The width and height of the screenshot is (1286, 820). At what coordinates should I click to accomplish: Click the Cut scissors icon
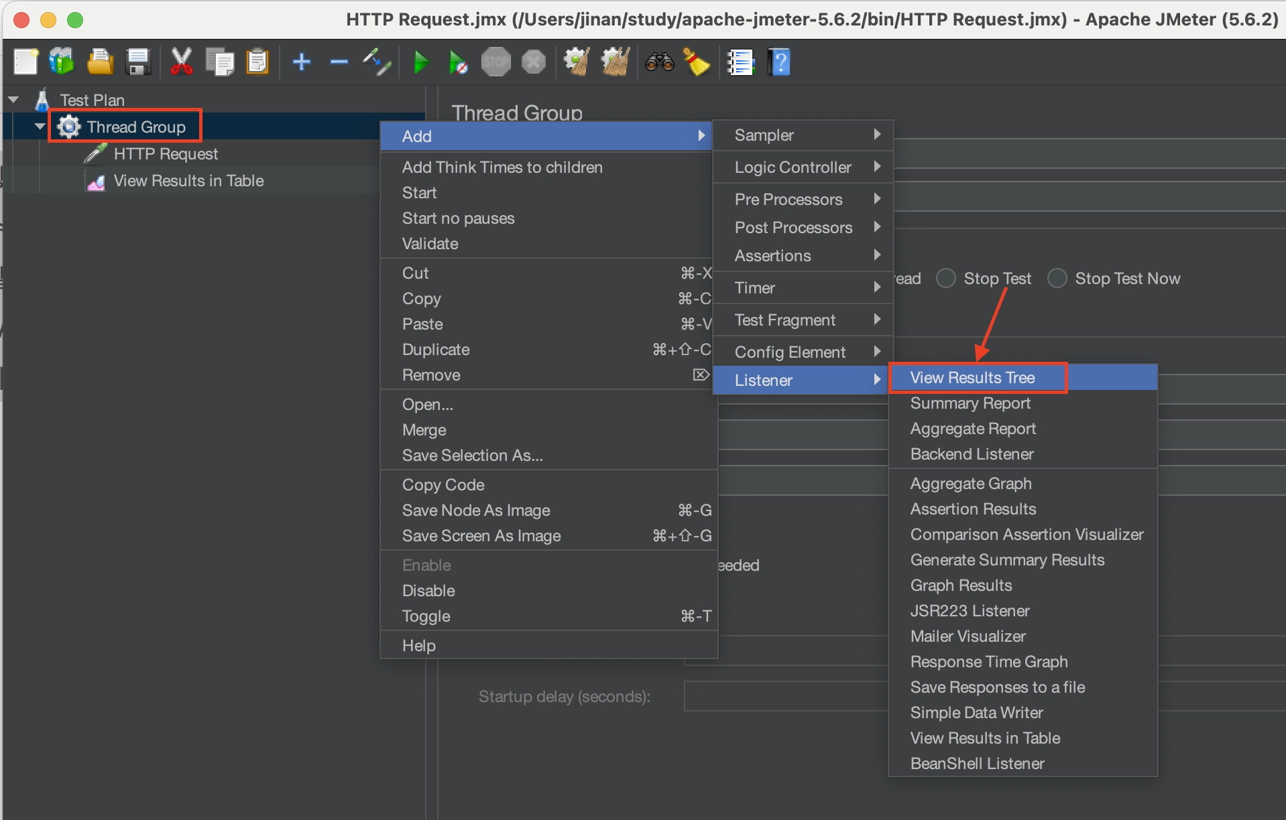click(181, 62)
